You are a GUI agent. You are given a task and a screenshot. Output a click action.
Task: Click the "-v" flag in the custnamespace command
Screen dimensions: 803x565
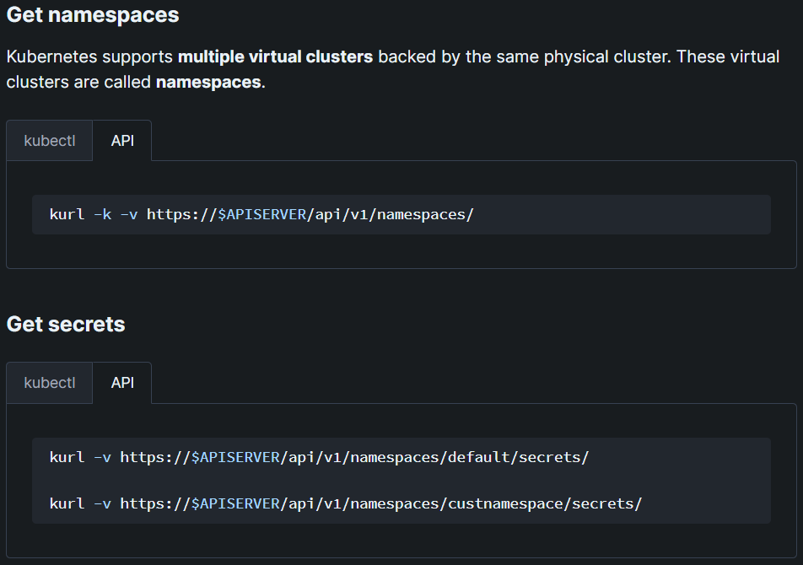point(102,503)
